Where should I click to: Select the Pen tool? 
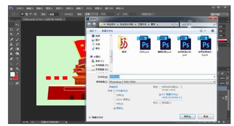(x=11, y=59)
